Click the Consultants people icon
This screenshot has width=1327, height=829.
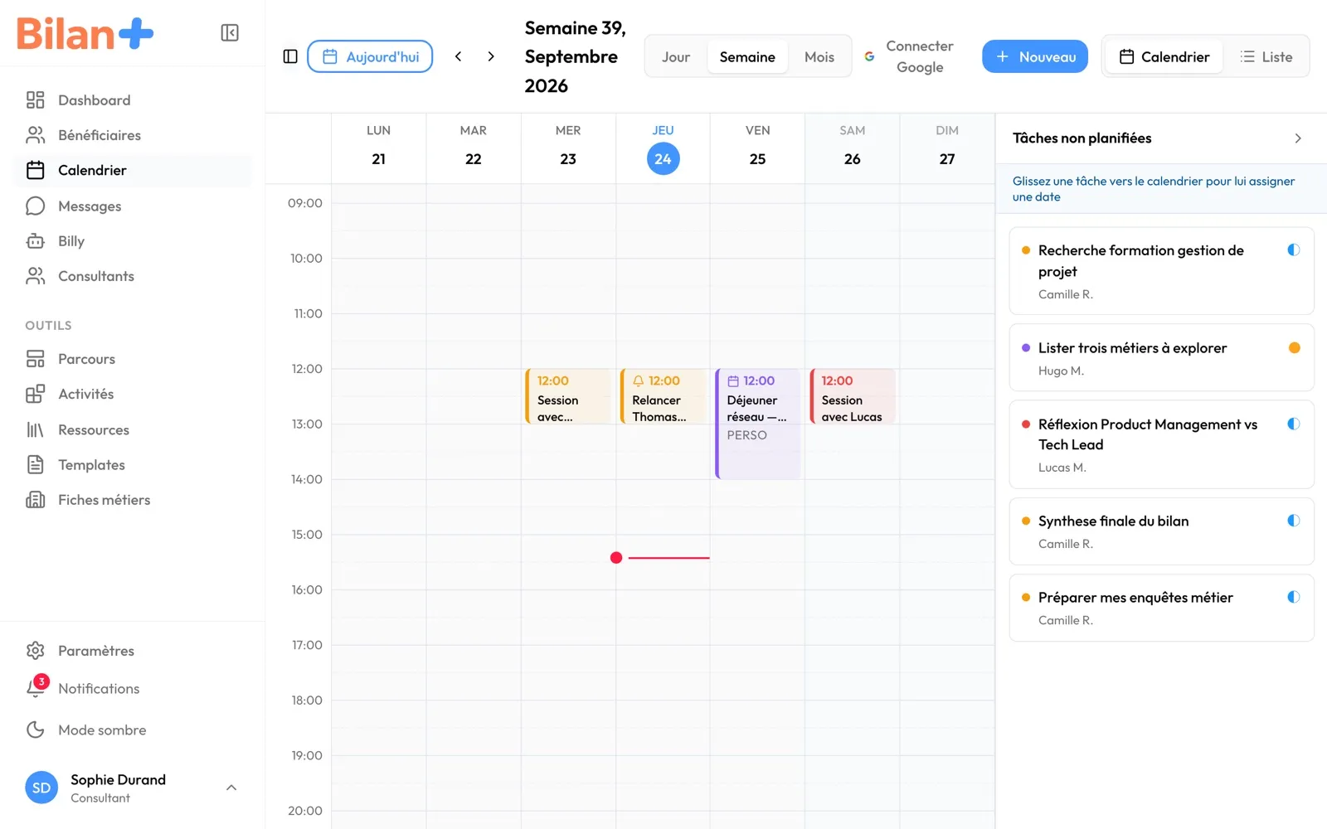coord(35,276)
